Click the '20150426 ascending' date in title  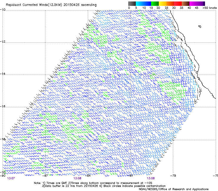click(80, 5)
